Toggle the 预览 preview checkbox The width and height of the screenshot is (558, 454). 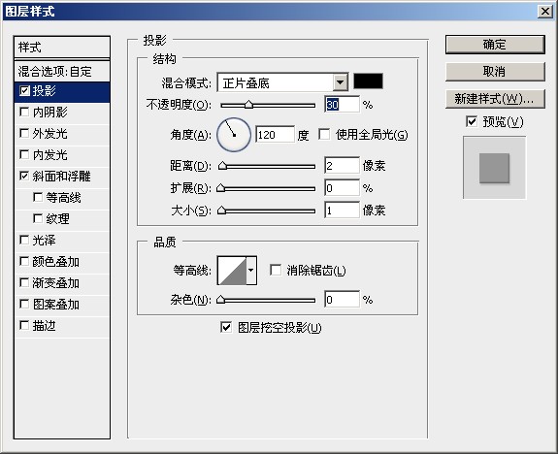472,121
